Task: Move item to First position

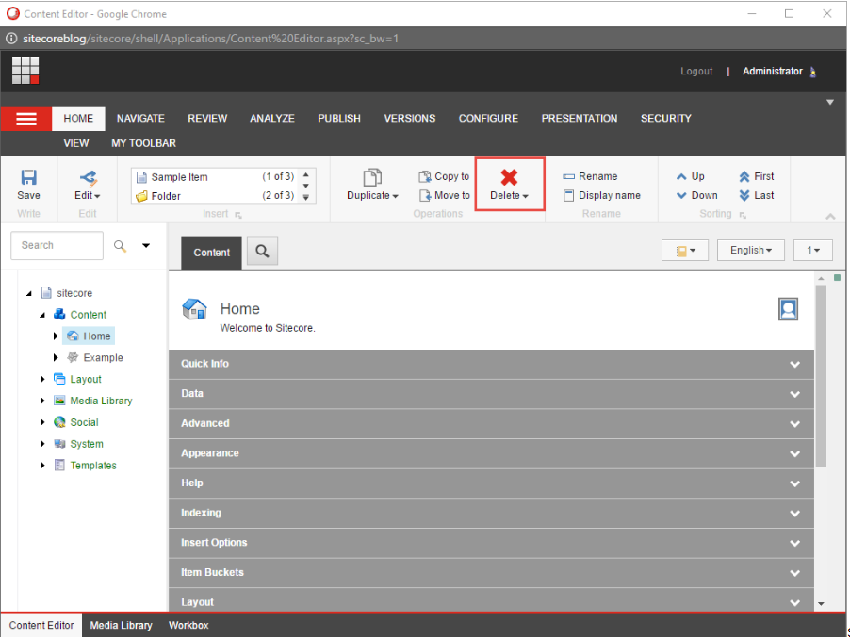Action: (x=757, y=176)
